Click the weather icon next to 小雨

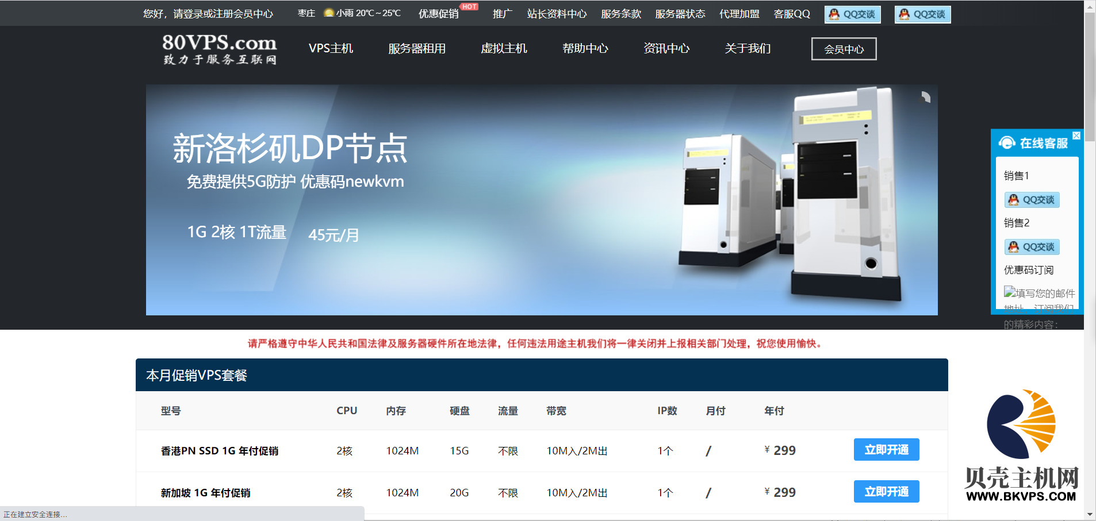pos(329,13)
